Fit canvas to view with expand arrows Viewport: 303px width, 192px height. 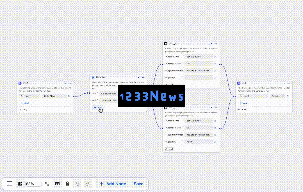47,184
